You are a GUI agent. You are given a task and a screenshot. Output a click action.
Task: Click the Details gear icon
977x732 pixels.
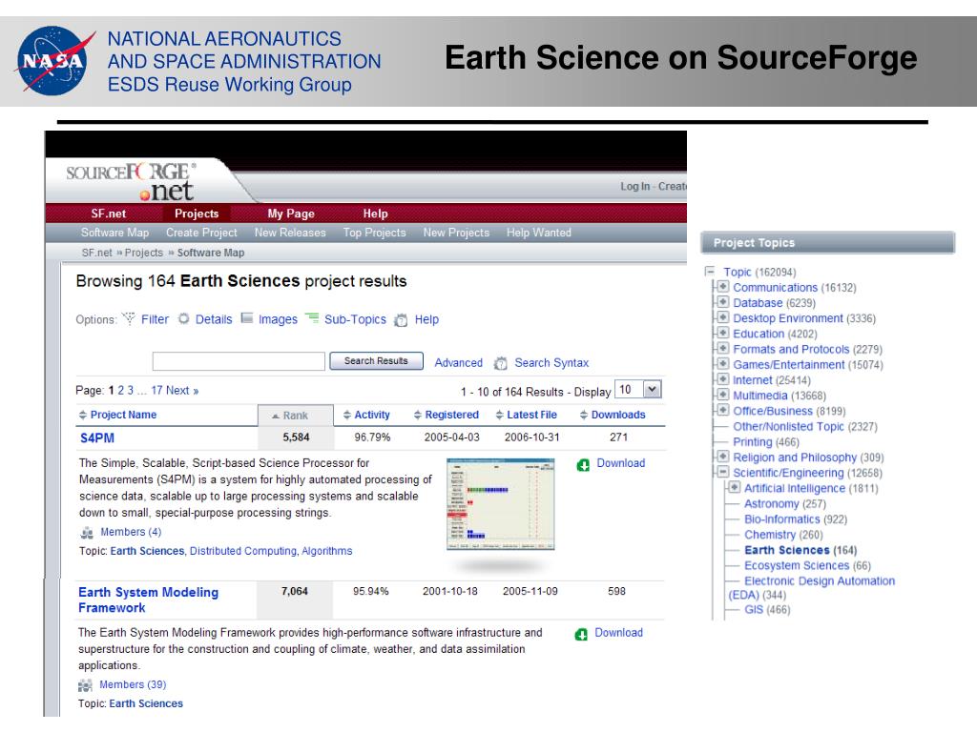click(184, 318)
